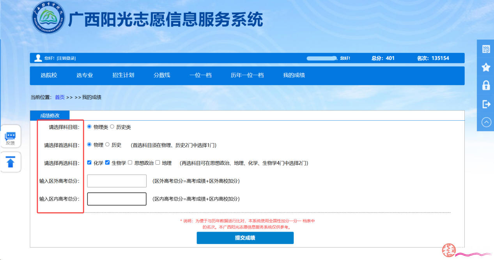The width and height of the screenshot is (494, 260).
Task: Check the 地理 checkbox
Action: click(x=158, y=163)
